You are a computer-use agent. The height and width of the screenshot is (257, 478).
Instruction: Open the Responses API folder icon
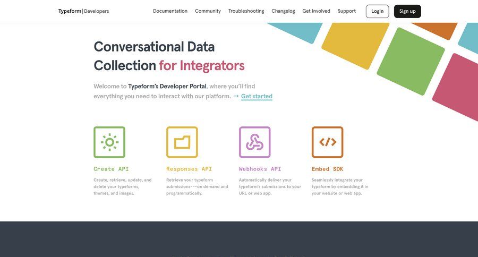point(182,142)
